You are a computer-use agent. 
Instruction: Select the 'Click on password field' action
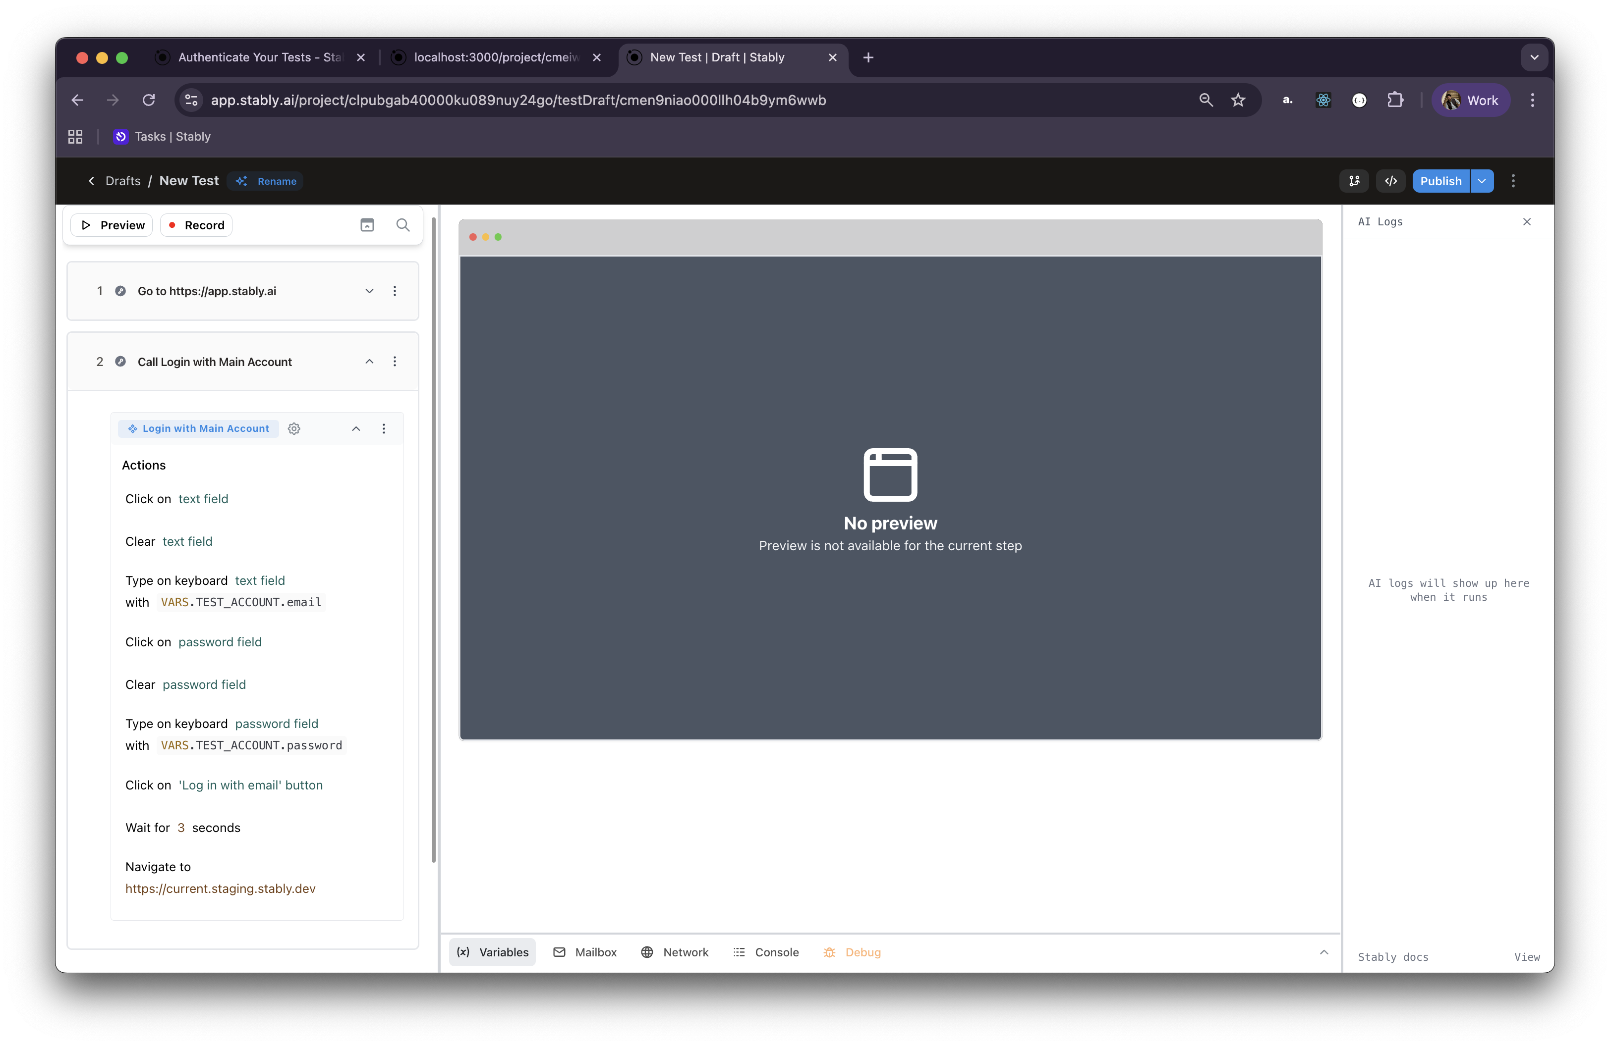193,642
